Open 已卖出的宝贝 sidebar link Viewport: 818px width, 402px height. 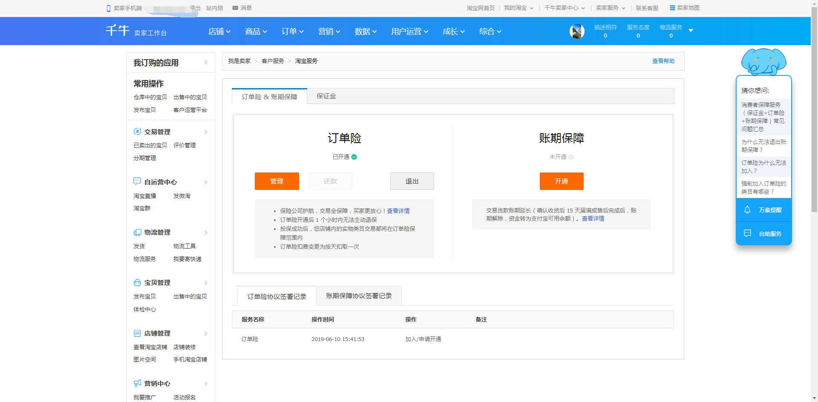point(150,145)
